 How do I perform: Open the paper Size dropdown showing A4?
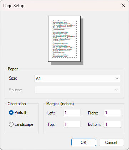(x=77, y=79)
